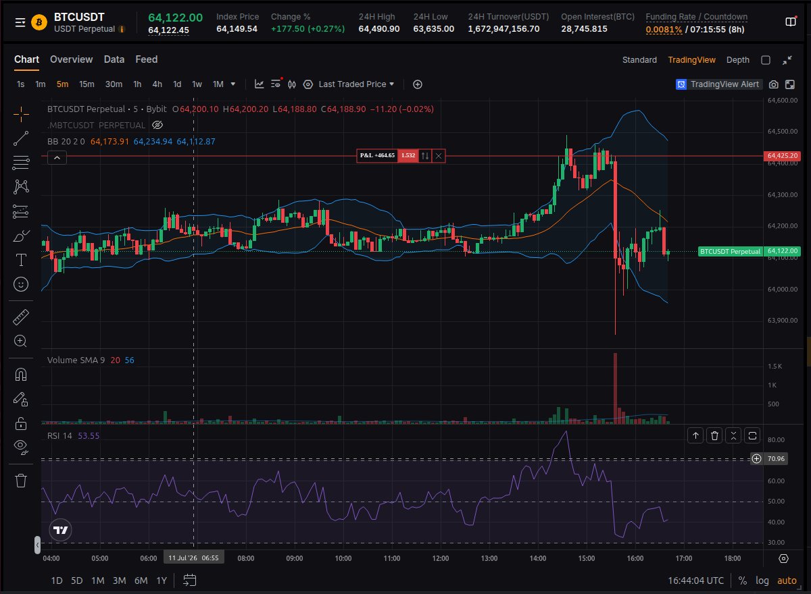Change the candlestick chart type
This screenshot has width=811, height=594.
[293, 84]
